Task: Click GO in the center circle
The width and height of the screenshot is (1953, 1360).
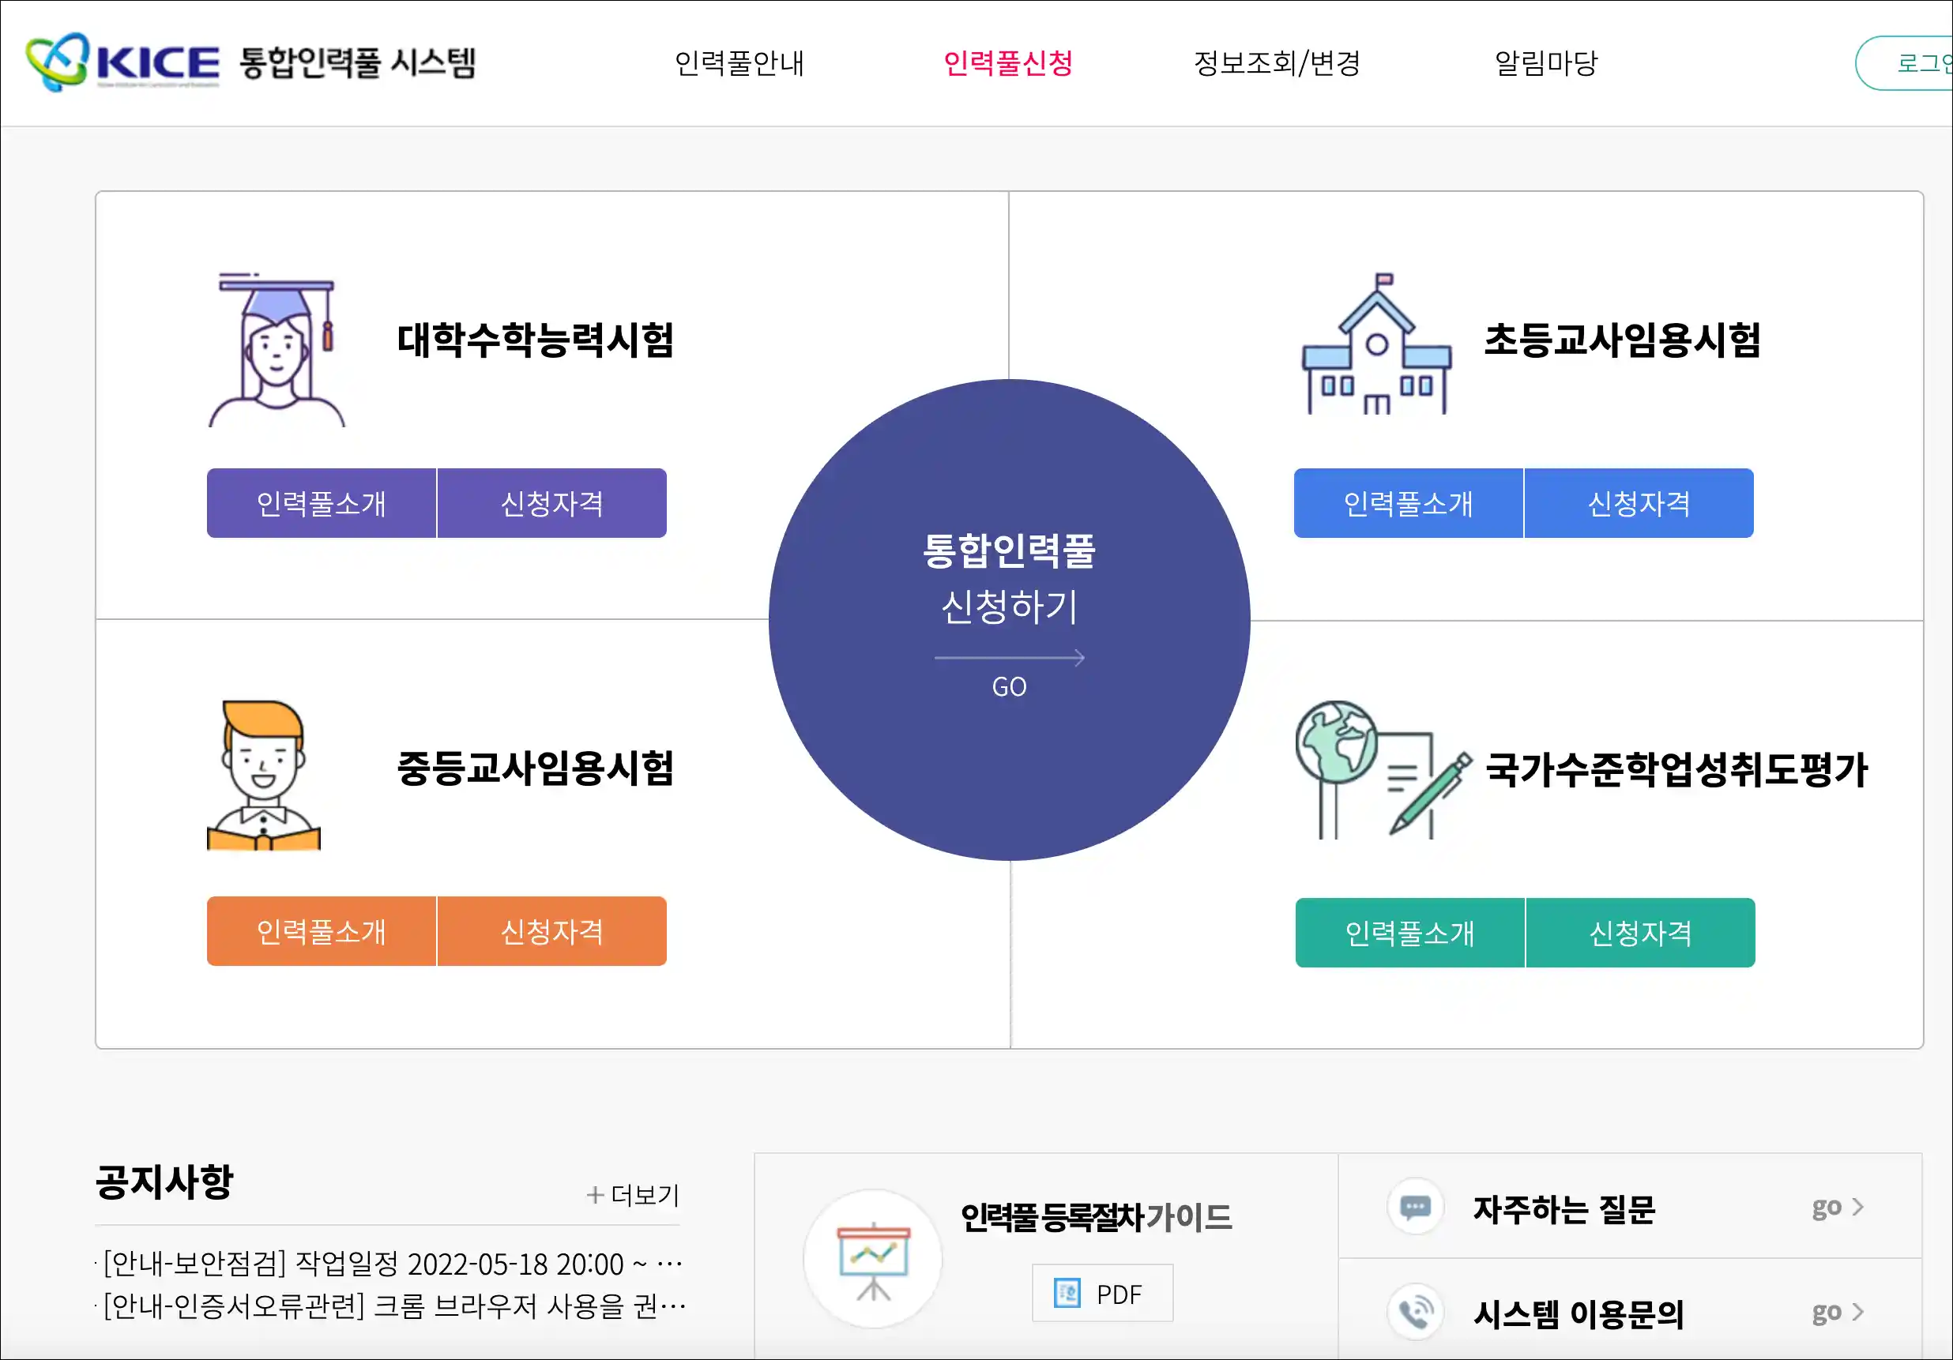Action: pos(1010,686)
